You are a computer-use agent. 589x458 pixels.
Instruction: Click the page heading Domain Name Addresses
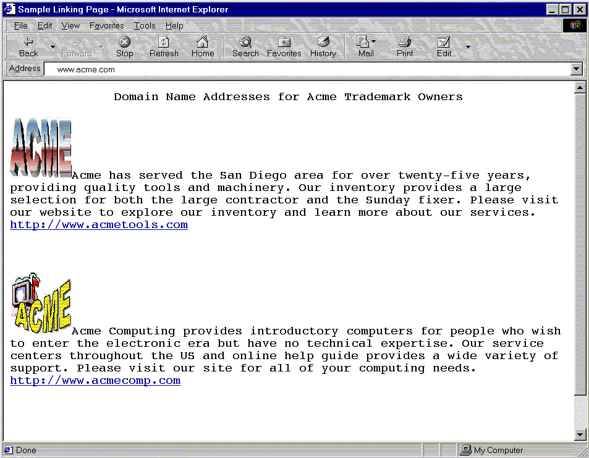(288, 96)
